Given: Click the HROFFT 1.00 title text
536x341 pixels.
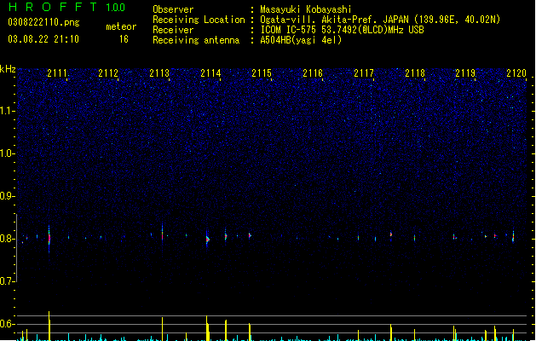Looking at the screenshot, I should click(x=66, y=7).
